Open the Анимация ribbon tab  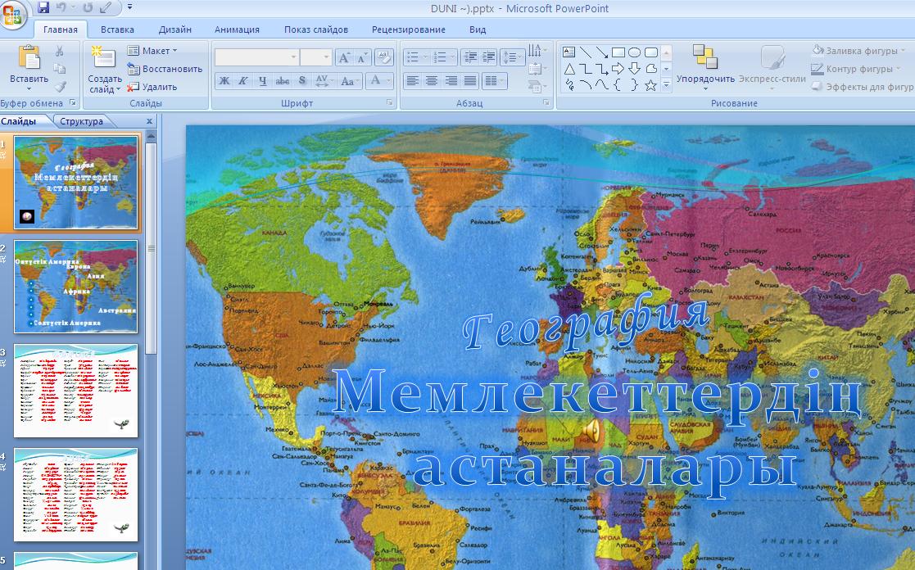(x=237, y=29)
